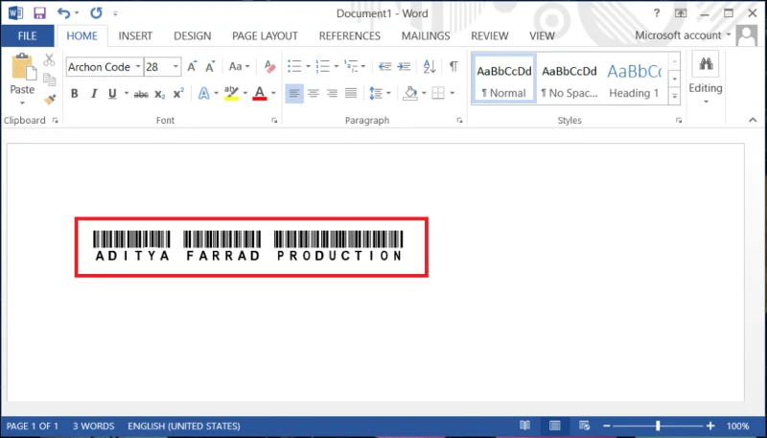Toggle Bold formatting
The image size is (767, 438).
[75, 93]
